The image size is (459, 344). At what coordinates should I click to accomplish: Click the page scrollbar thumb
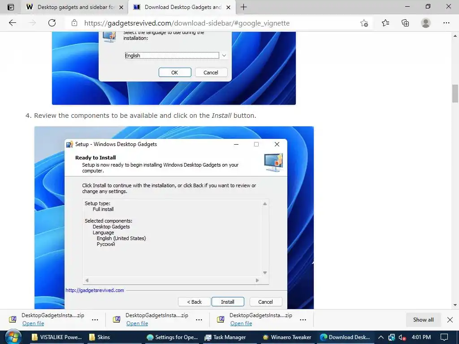(x=455, y=93)
